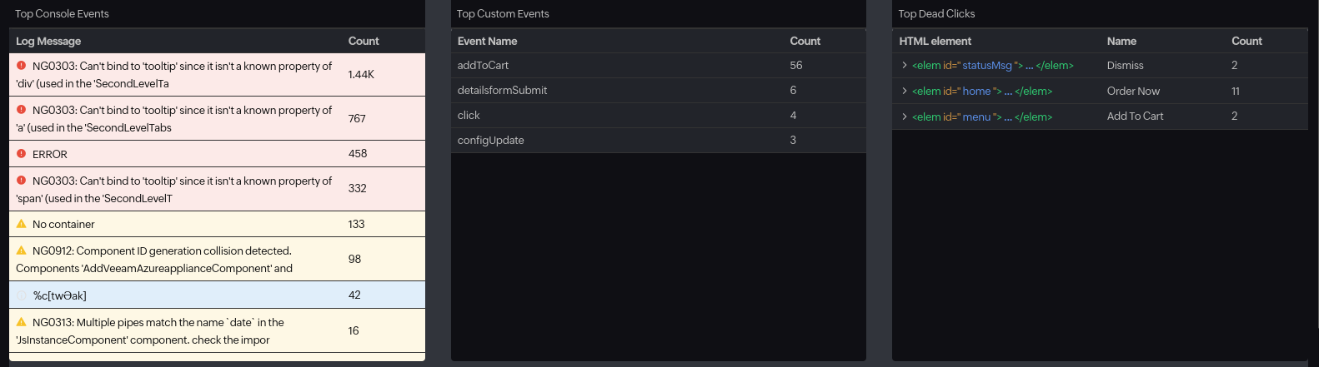Click warning icon beside No container
The height and width of the screenshot is (367, 1319).
point(22,224)
